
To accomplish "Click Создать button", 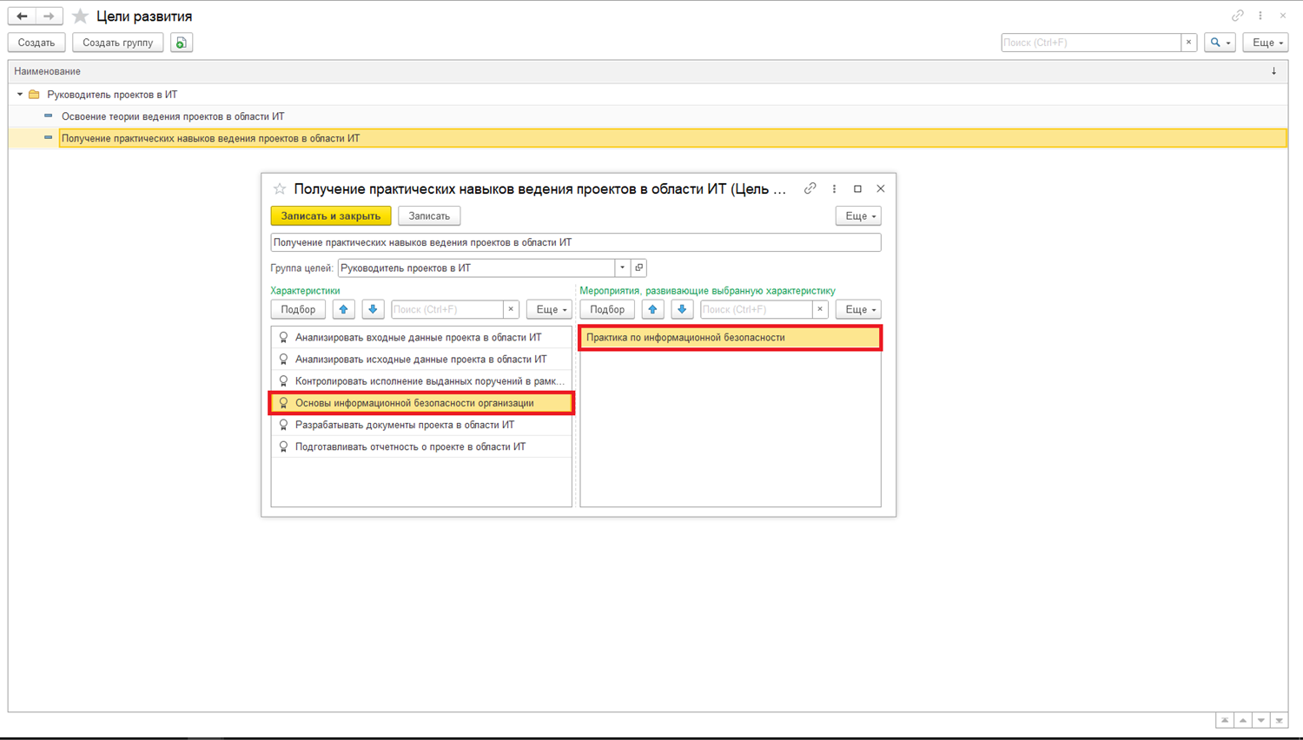I will 36,43.
